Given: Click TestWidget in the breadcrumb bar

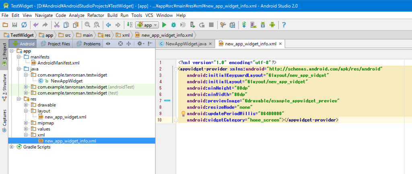Looking at the screenshot, I should click(x=19, y=35).
